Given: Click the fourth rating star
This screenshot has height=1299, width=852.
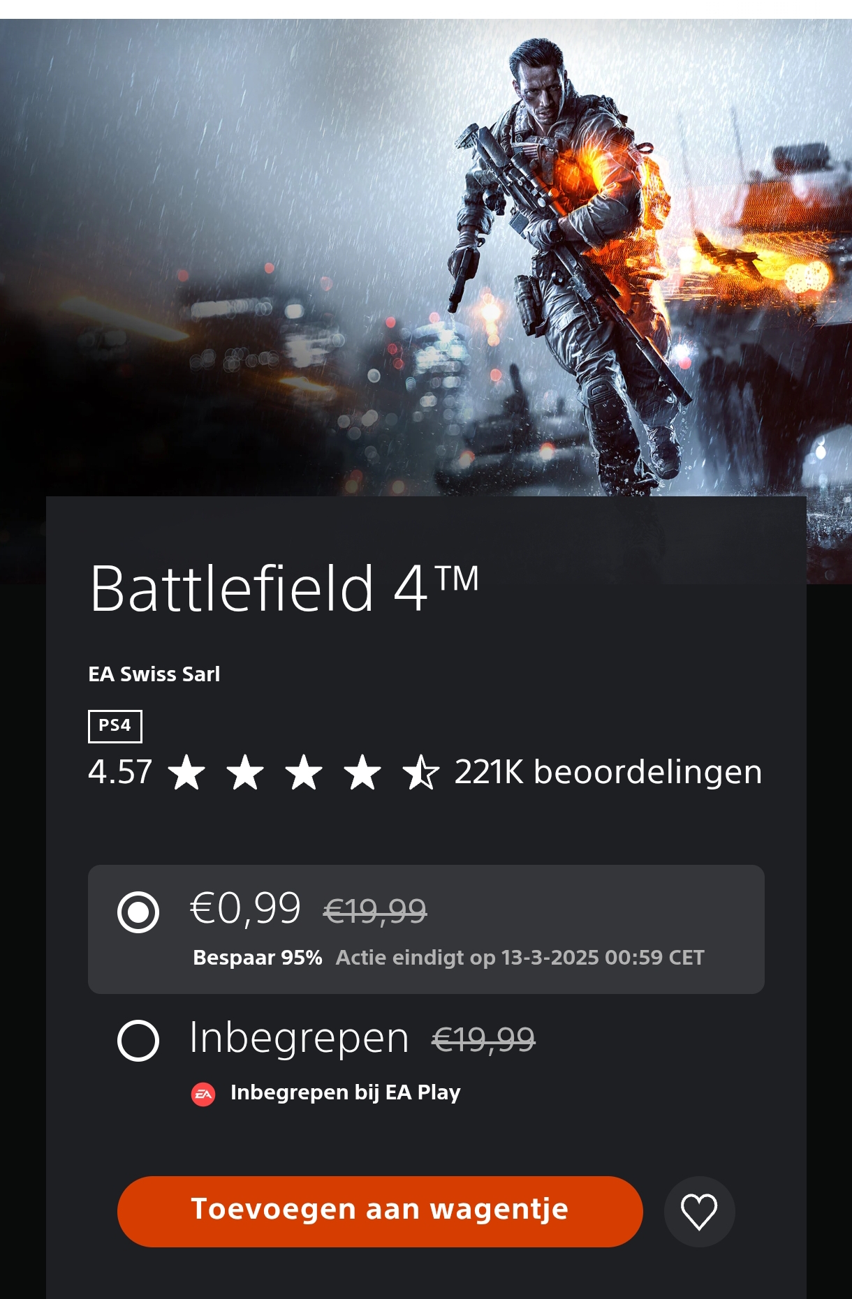Looking at the screenshot, I should (x=363, y=773).
